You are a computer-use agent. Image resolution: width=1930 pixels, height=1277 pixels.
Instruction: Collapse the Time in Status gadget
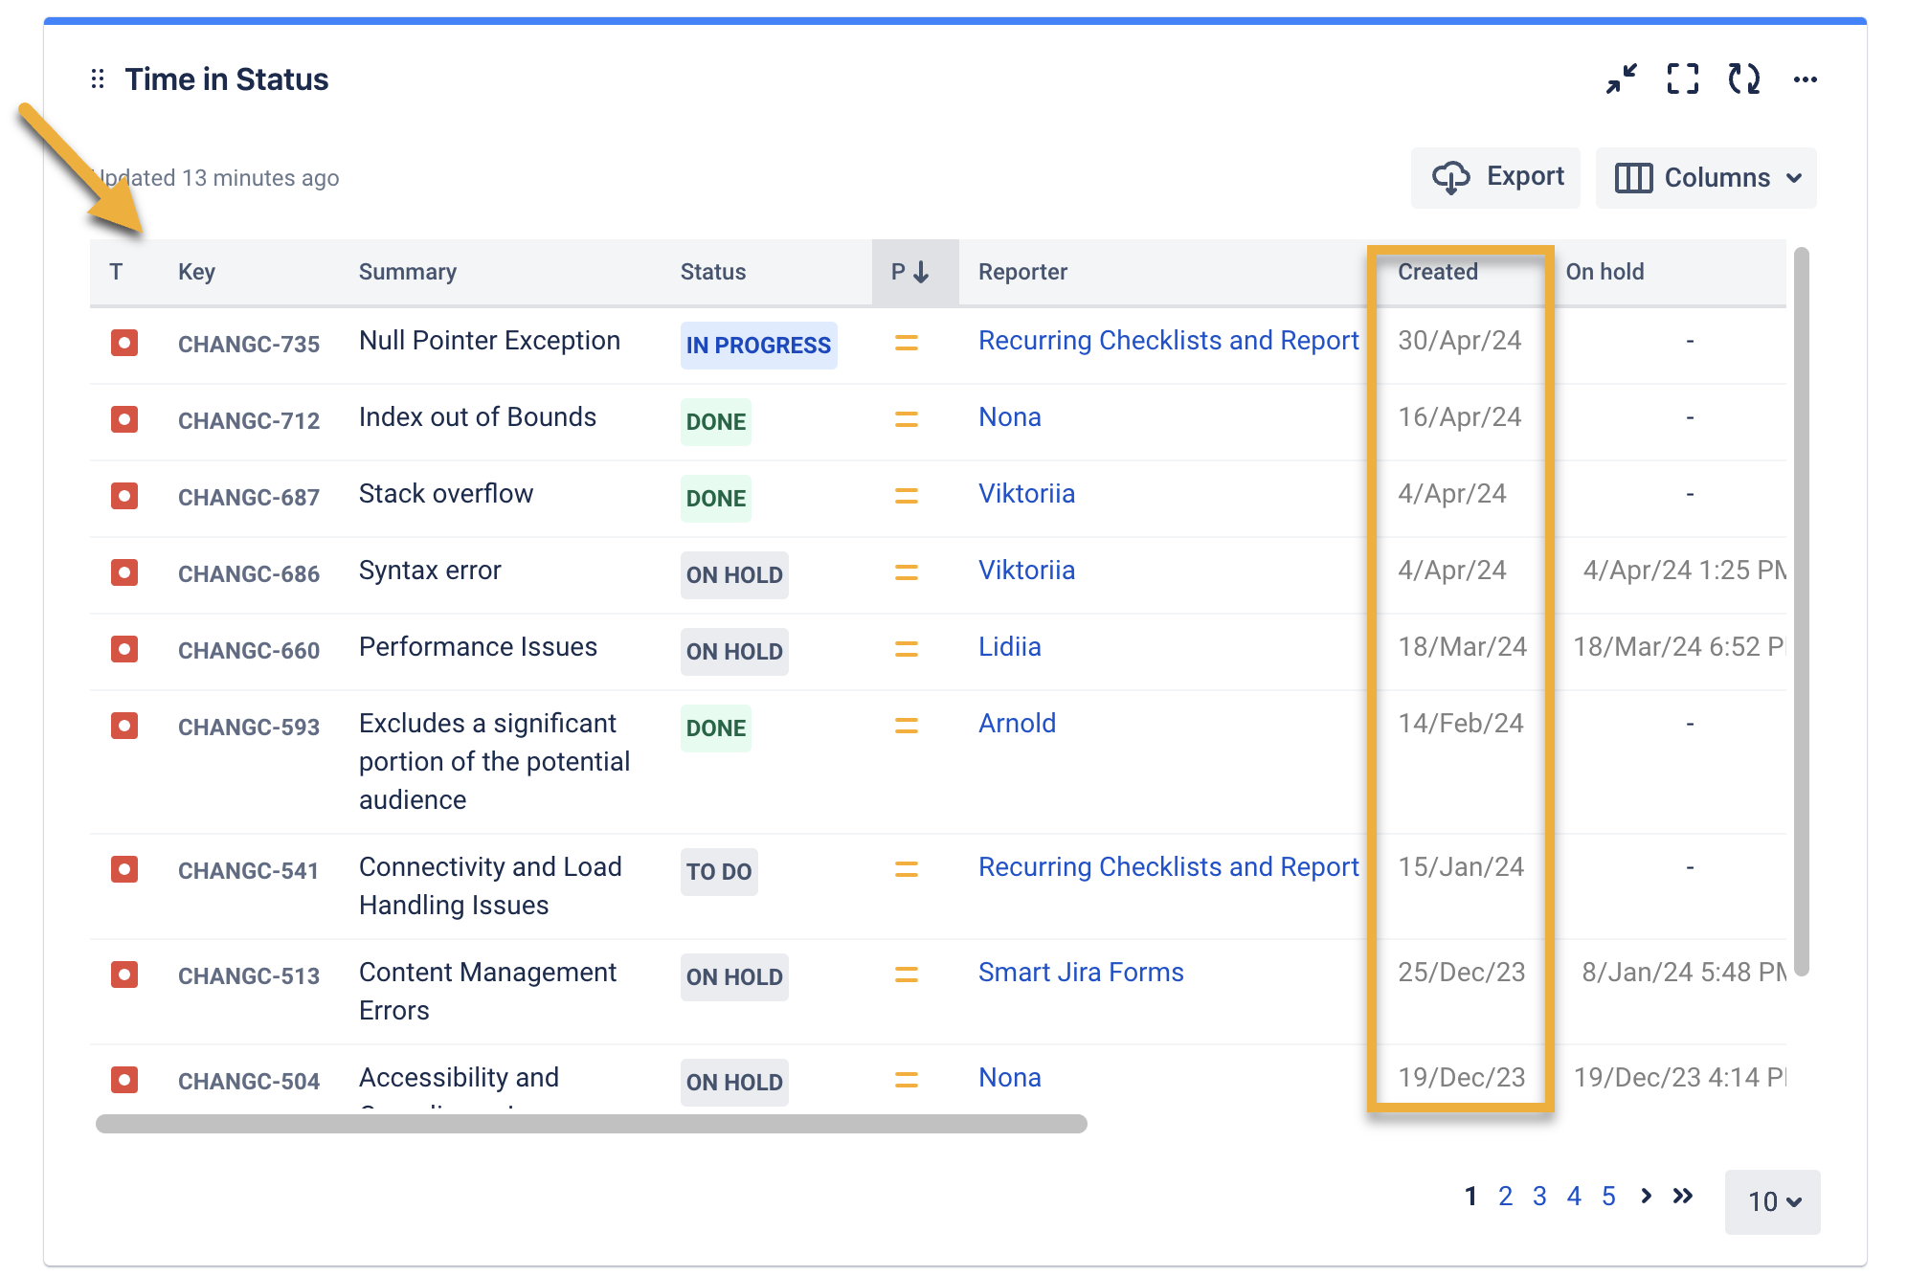tap(1622, 80)
